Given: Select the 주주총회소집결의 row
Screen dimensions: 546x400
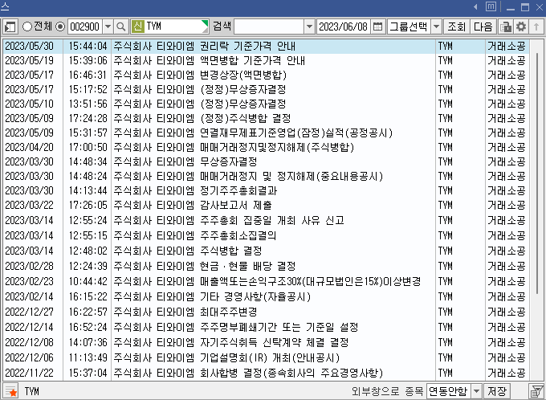Looking at the screenshot, I should tap(266, 235).
